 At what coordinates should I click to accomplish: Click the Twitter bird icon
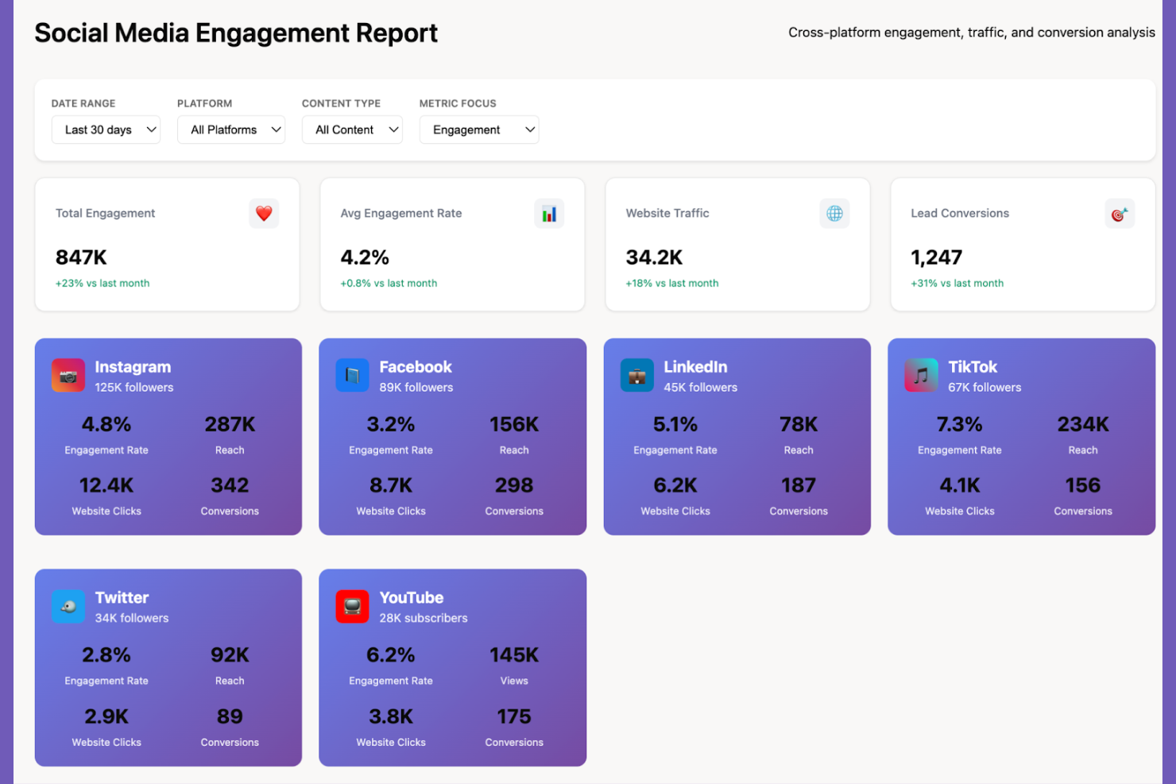[68, 606]
